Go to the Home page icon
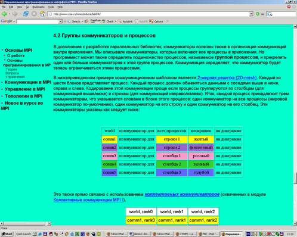This screenshot has width=297, height=237. [x=42, y=14]
